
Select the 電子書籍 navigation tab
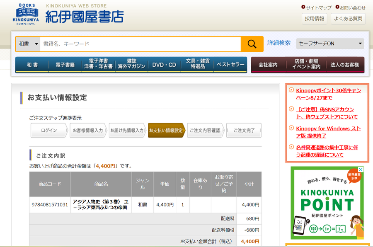point(65,65)
